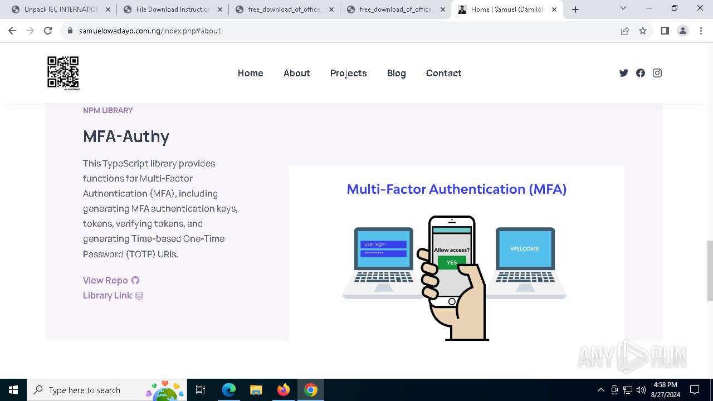Open volume control in system tray
713x401 pixels.
(x=641, y=390)
